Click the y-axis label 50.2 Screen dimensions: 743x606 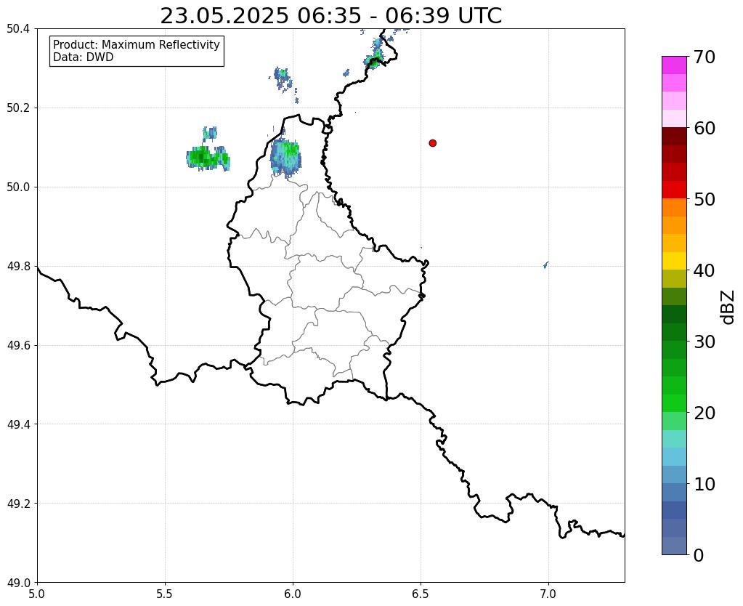pyautogui.click(x=18, y=108)
